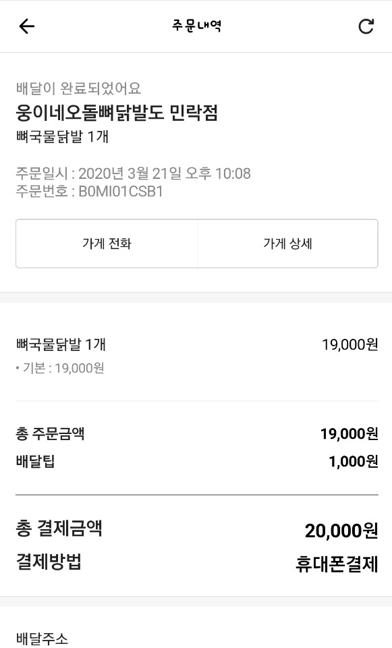Tap the 뼈국물닭발 1개 summary line
Viewport: 392px width, 648px height.
tap(62, 136)
